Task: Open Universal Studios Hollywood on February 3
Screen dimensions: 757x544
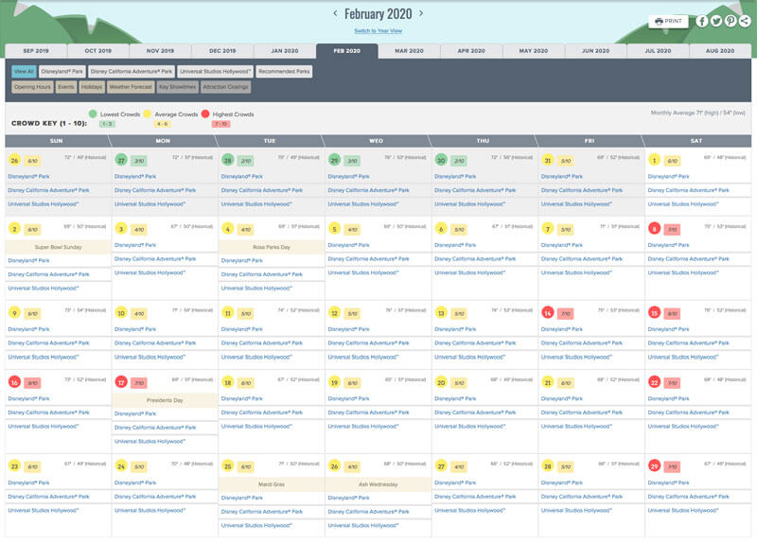Action: pyautogui.click(x=150, y=272)
